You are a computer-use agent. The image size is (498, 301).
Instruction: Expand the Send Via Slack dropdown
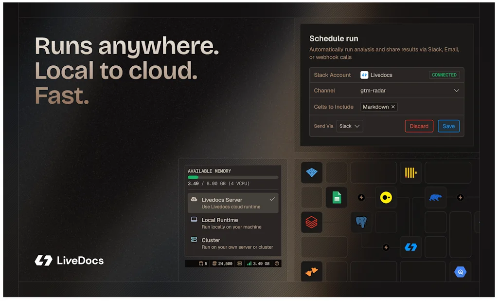(349, 126)
